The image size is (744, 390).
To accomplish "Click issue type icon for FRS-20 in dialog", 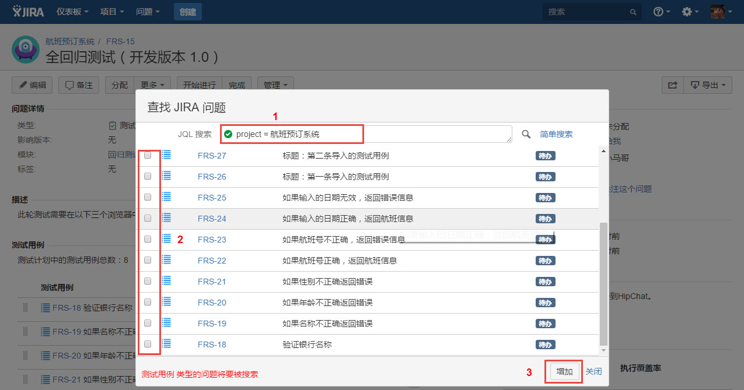I will point(166,301).
